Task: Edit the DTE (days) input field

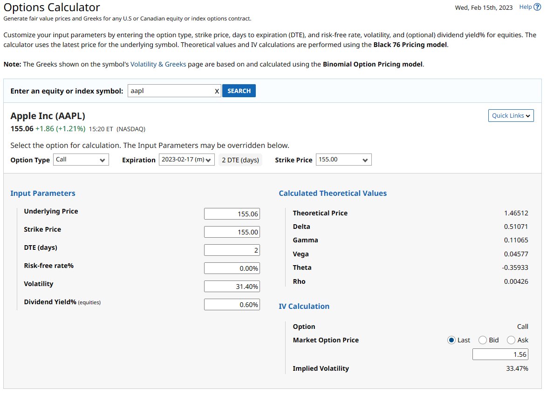Action: pyautogui.click(x=232, y=250)
